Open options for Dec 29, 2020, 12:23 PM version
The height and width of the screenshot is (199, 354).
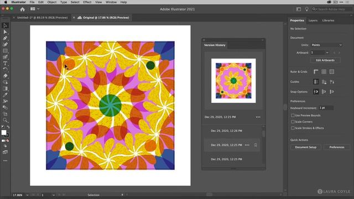[x=258, y=117]
